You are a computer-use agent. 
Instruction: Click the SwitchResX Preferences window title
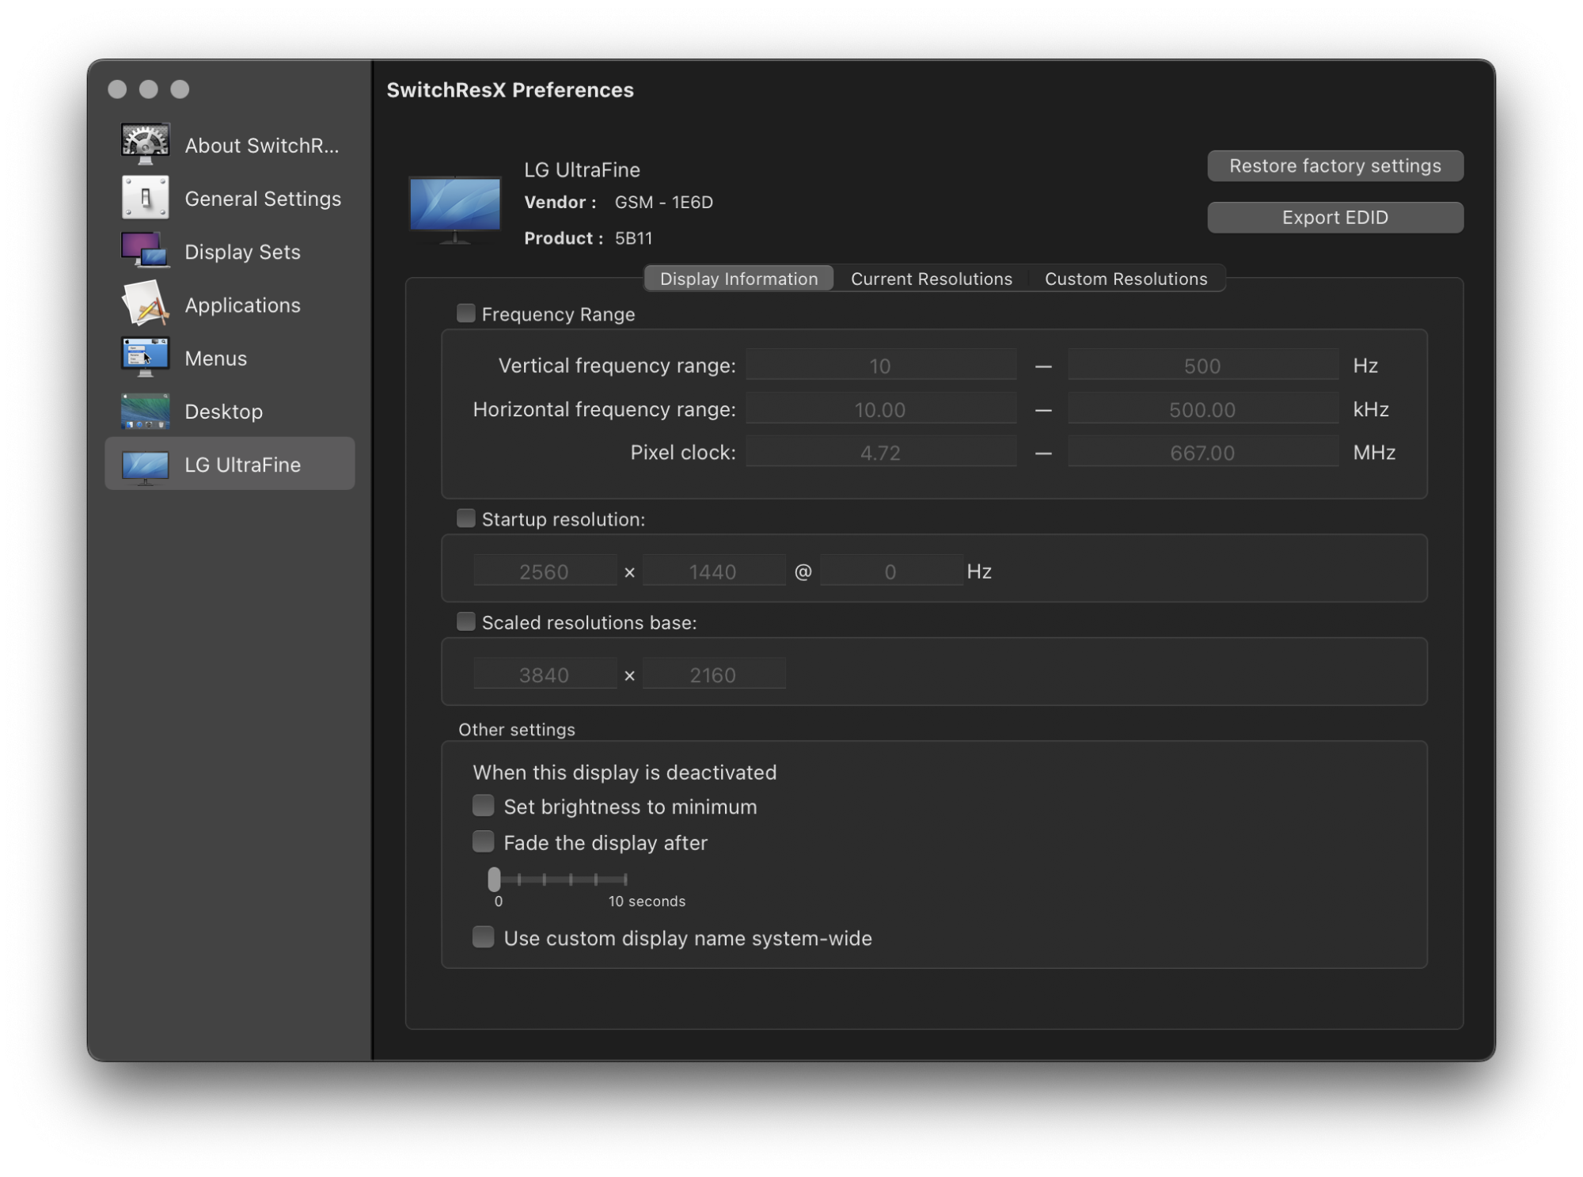[510, 89]
